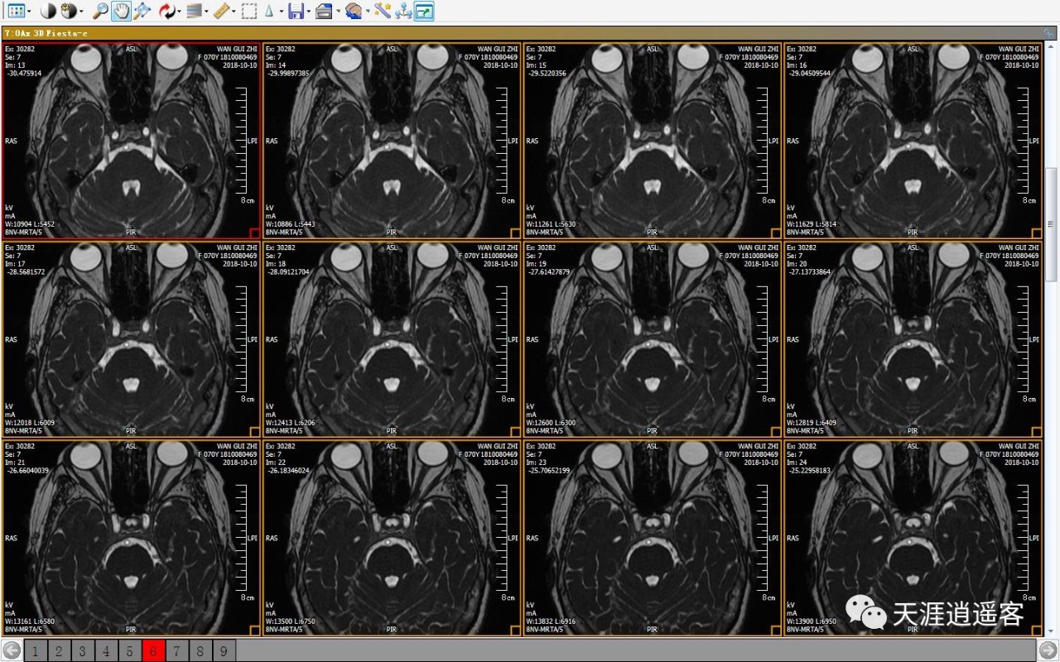Click the next page arrow button
The height and width of the screenshot is (662, 1060).
coord(1048,650)
